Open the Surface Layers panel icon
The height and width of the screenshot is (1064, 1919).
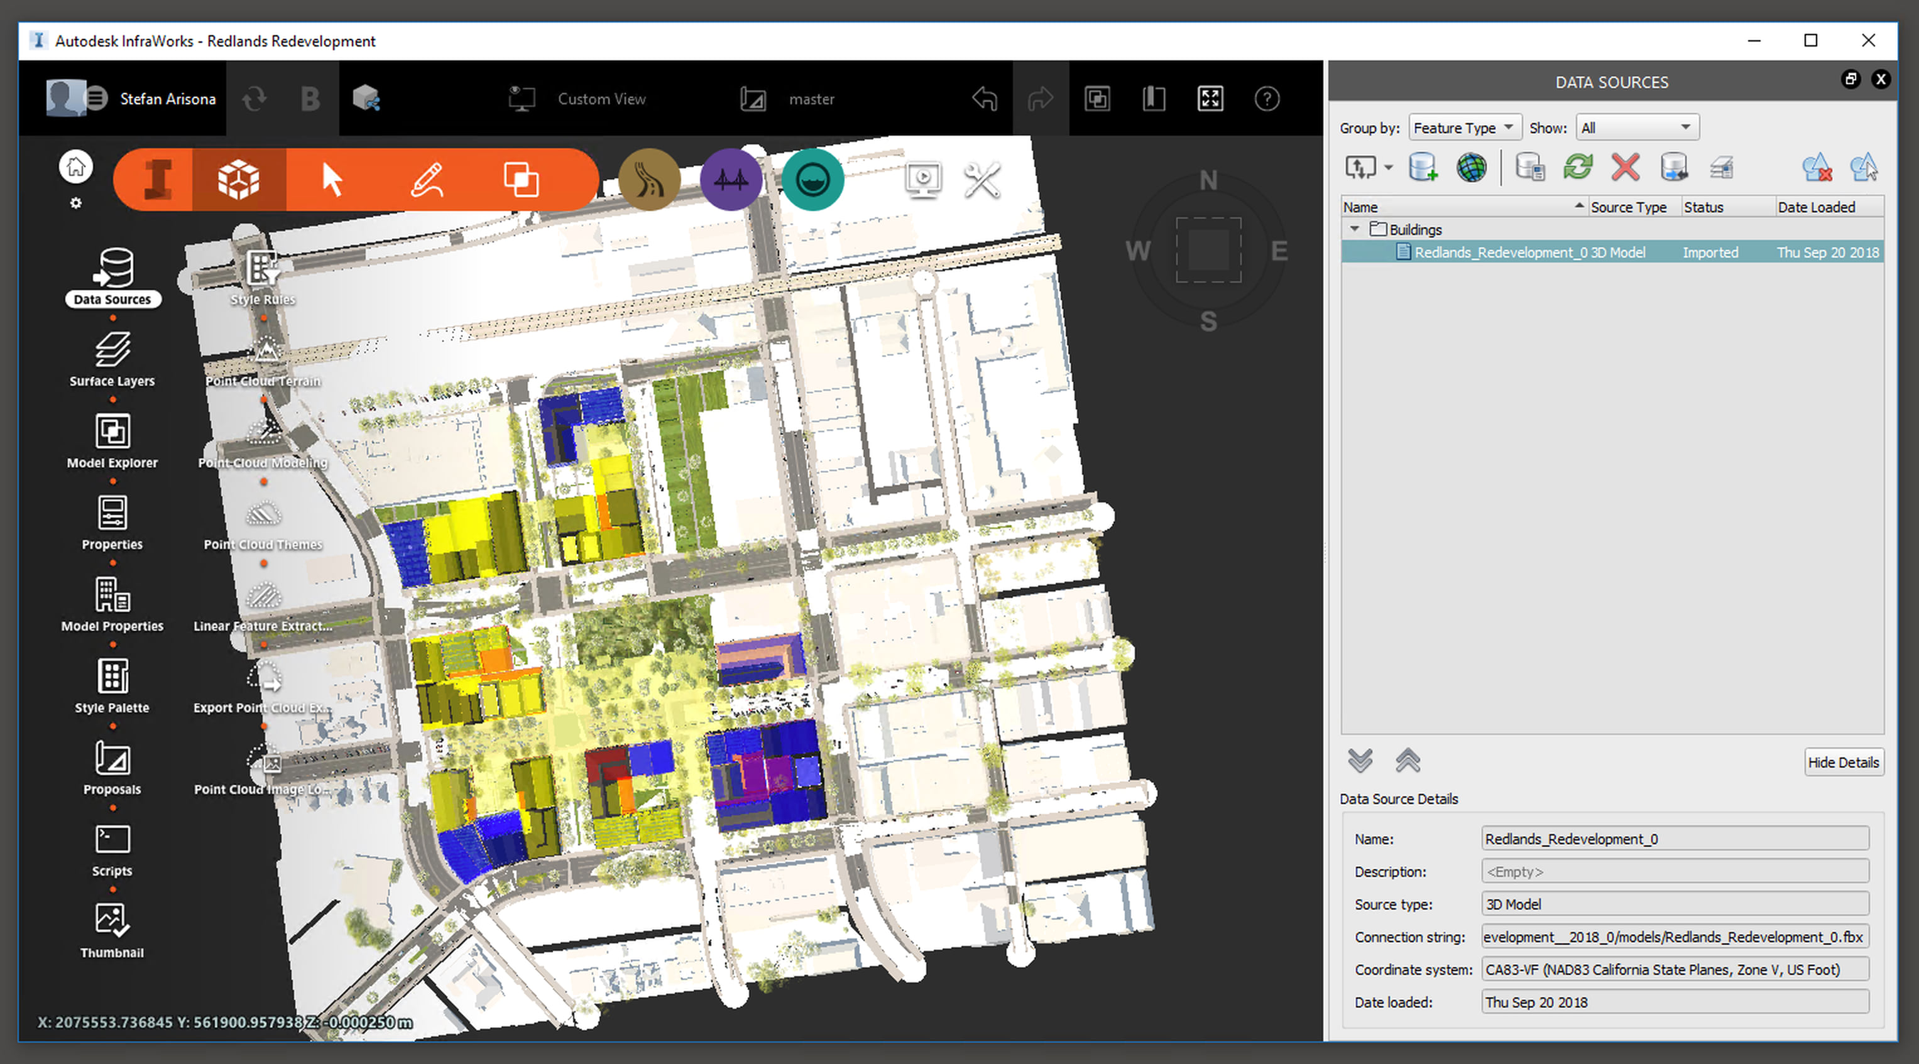click(112, 350)
